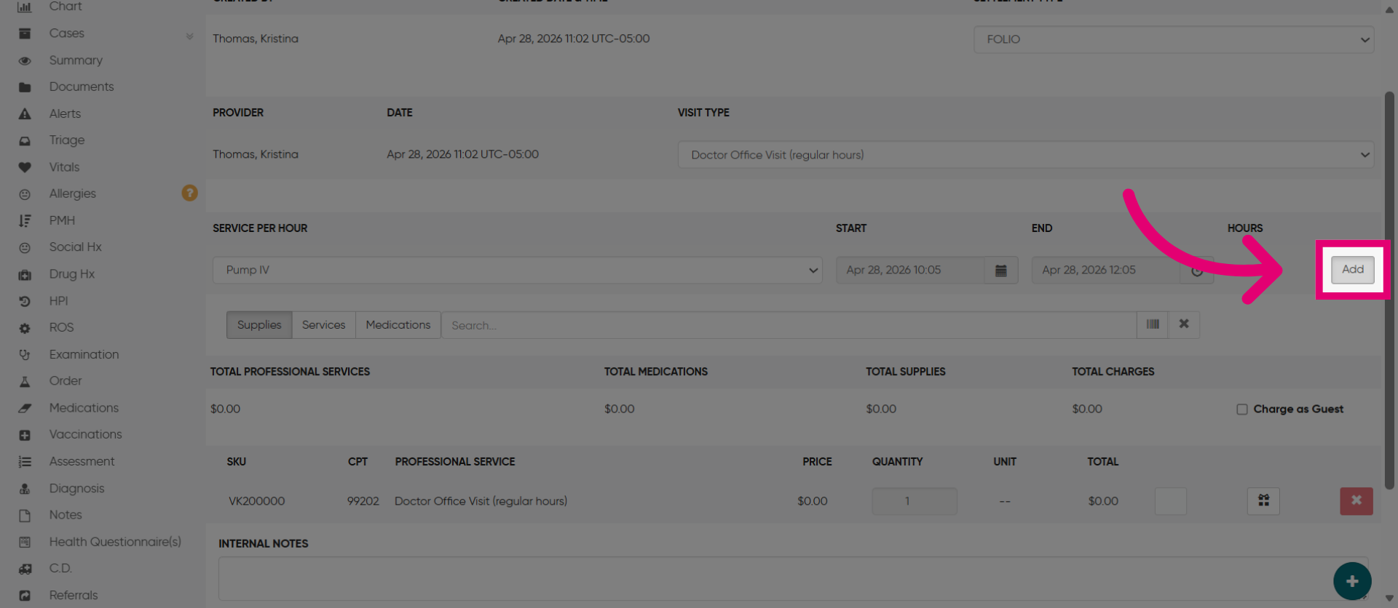Click the Vitals heart icon
The image size is (1398, 608).
(24, 167)
